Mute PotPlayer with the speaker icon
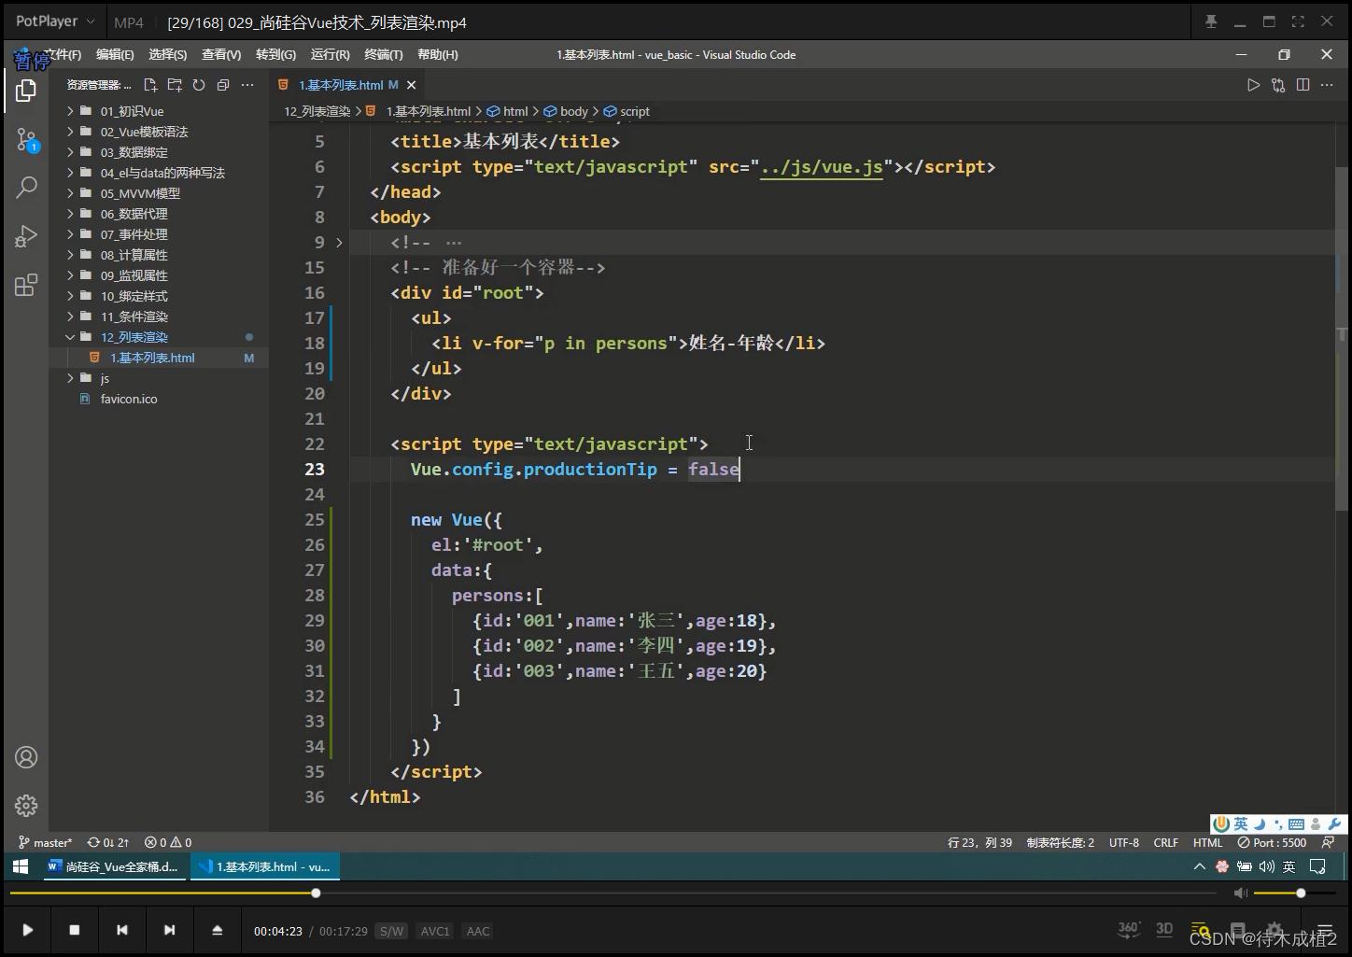 point(1240,894)
